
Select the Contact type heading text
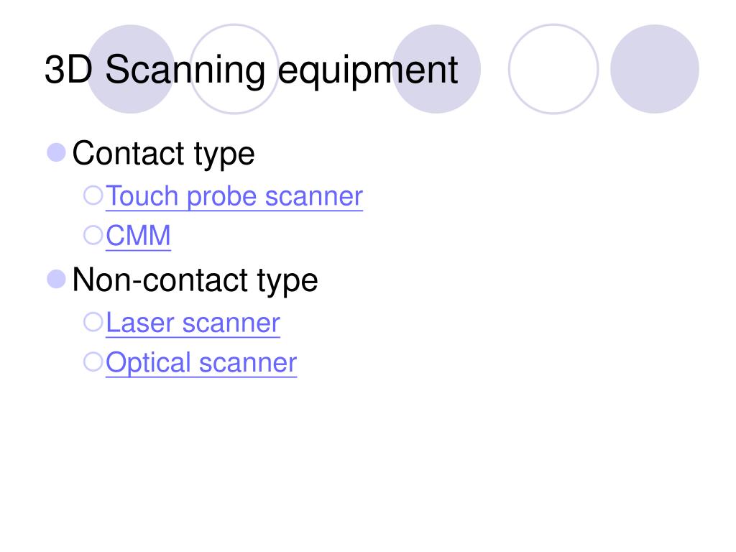click(163, 155)
